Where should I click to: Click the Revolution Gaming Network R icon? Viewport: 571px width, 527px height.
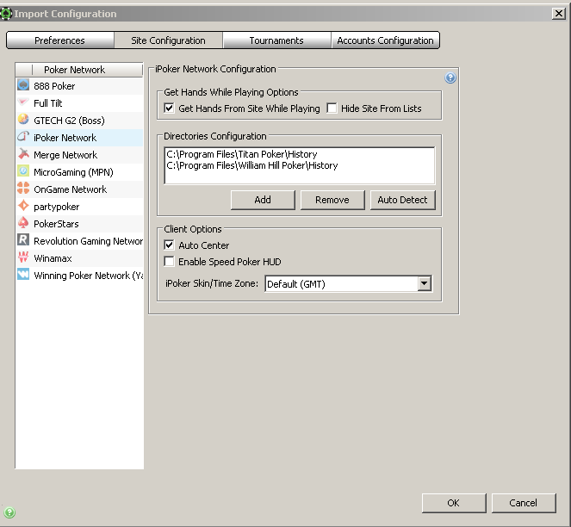23,240
